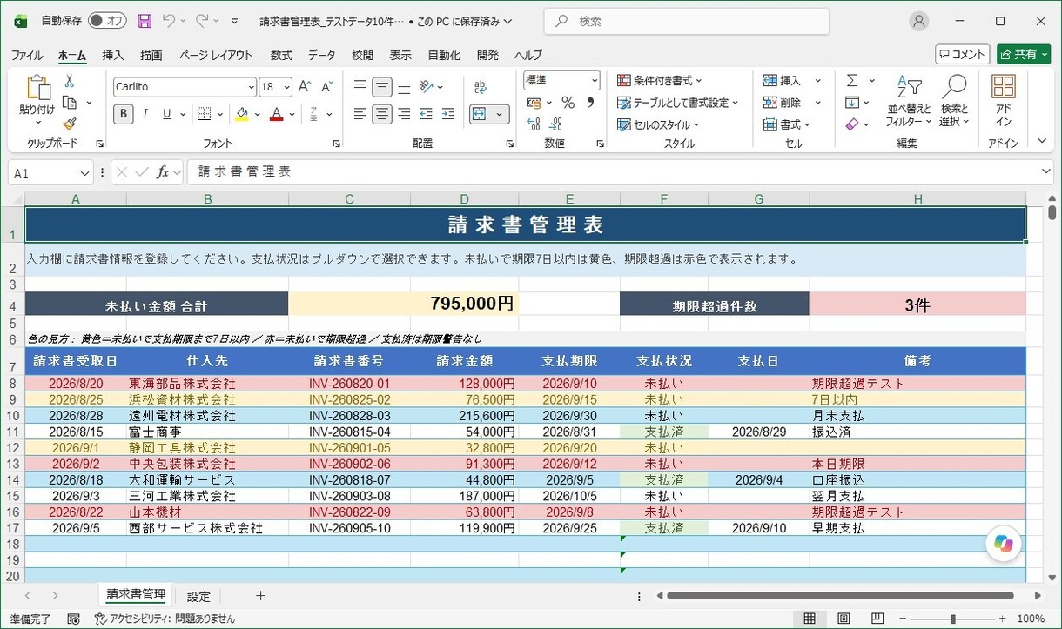
Task: Switch to the 設定 sheet tab
Action: [x=198, y=596]
